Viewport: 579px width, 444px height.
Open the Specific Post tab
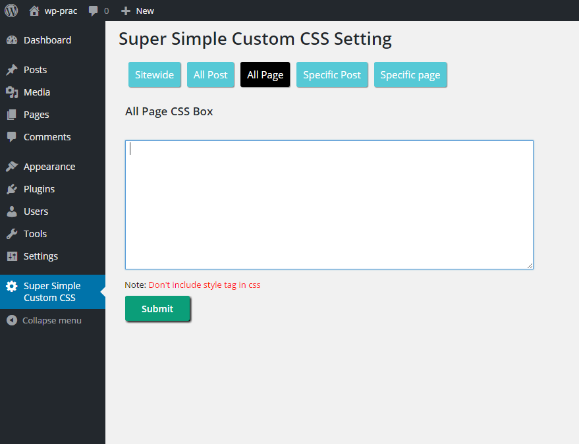pyautogui.click(x=332, y=74)
